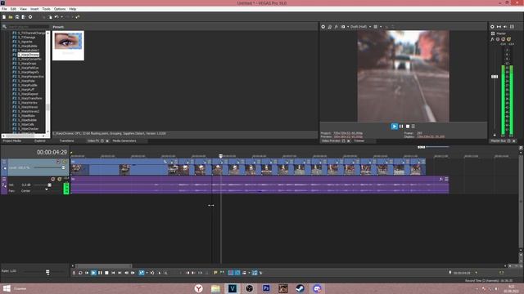
Task: Switch to the Media Generators tab
Action: click(124, 141)
